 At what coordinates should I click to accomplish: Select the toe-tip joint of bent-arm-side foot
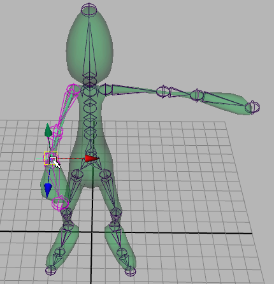(x=51, y=271)
